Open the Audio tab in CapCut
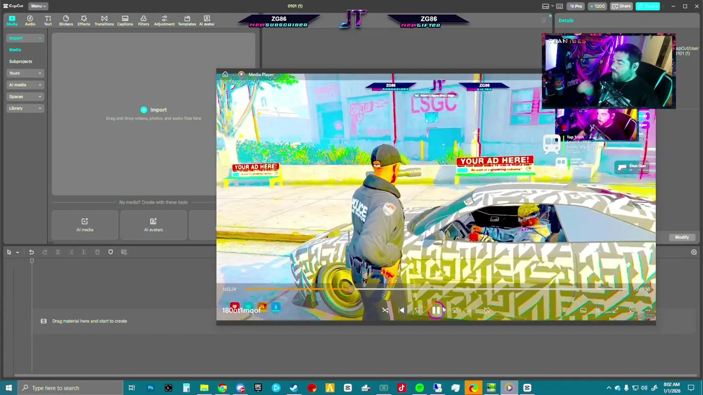 [30, 20]
